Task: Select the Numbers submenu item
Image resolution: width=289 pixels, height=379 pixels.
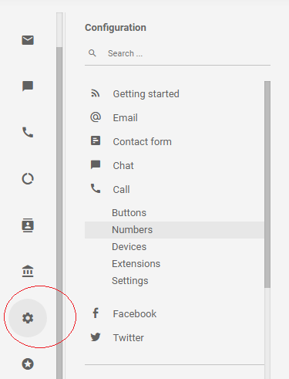Action: point(174,230)
